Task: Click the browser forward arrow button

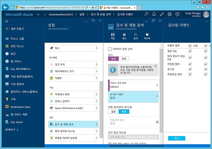Action: point(12,7)
